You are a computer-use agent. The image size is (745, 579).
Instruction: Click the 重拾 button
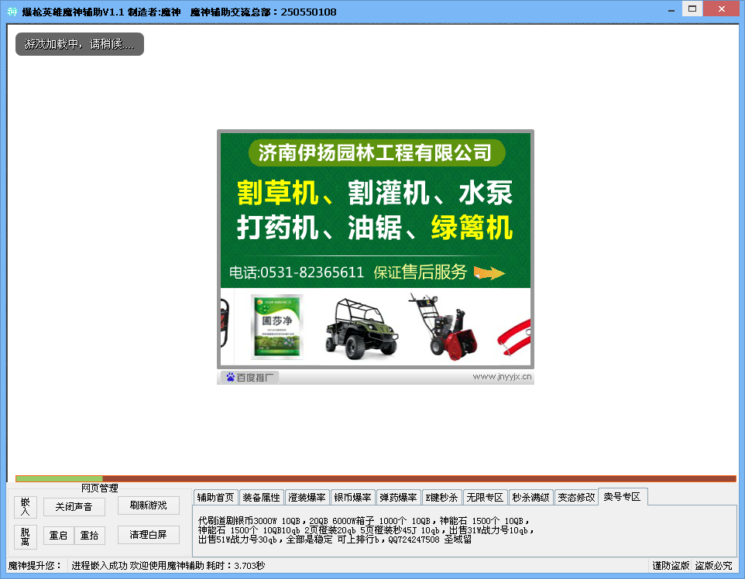click(89, 536)
